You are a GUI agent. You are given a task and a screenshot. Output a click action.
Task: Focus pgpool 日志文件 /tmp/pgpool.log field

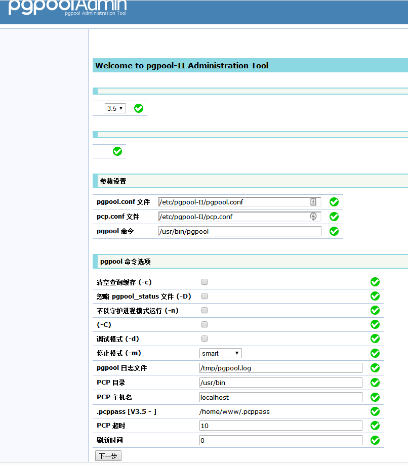point(281,368)
